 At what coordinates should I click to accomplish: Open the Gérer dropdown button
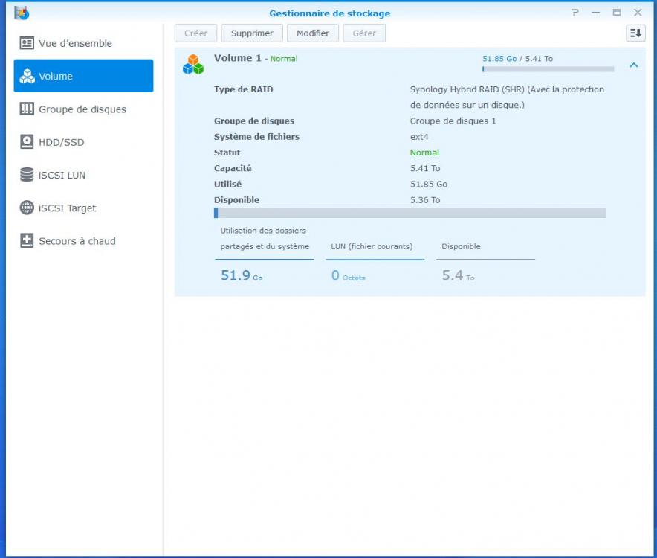point(364,33)
